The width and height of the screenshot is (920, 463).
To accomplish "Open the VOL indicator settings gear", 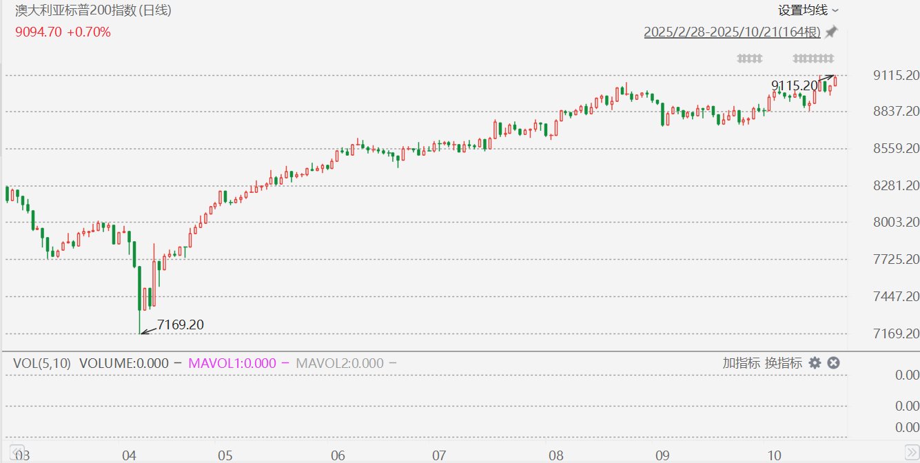I will click(815, 362).
